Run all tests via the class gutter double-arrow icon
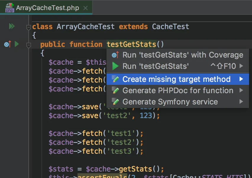 12,26
